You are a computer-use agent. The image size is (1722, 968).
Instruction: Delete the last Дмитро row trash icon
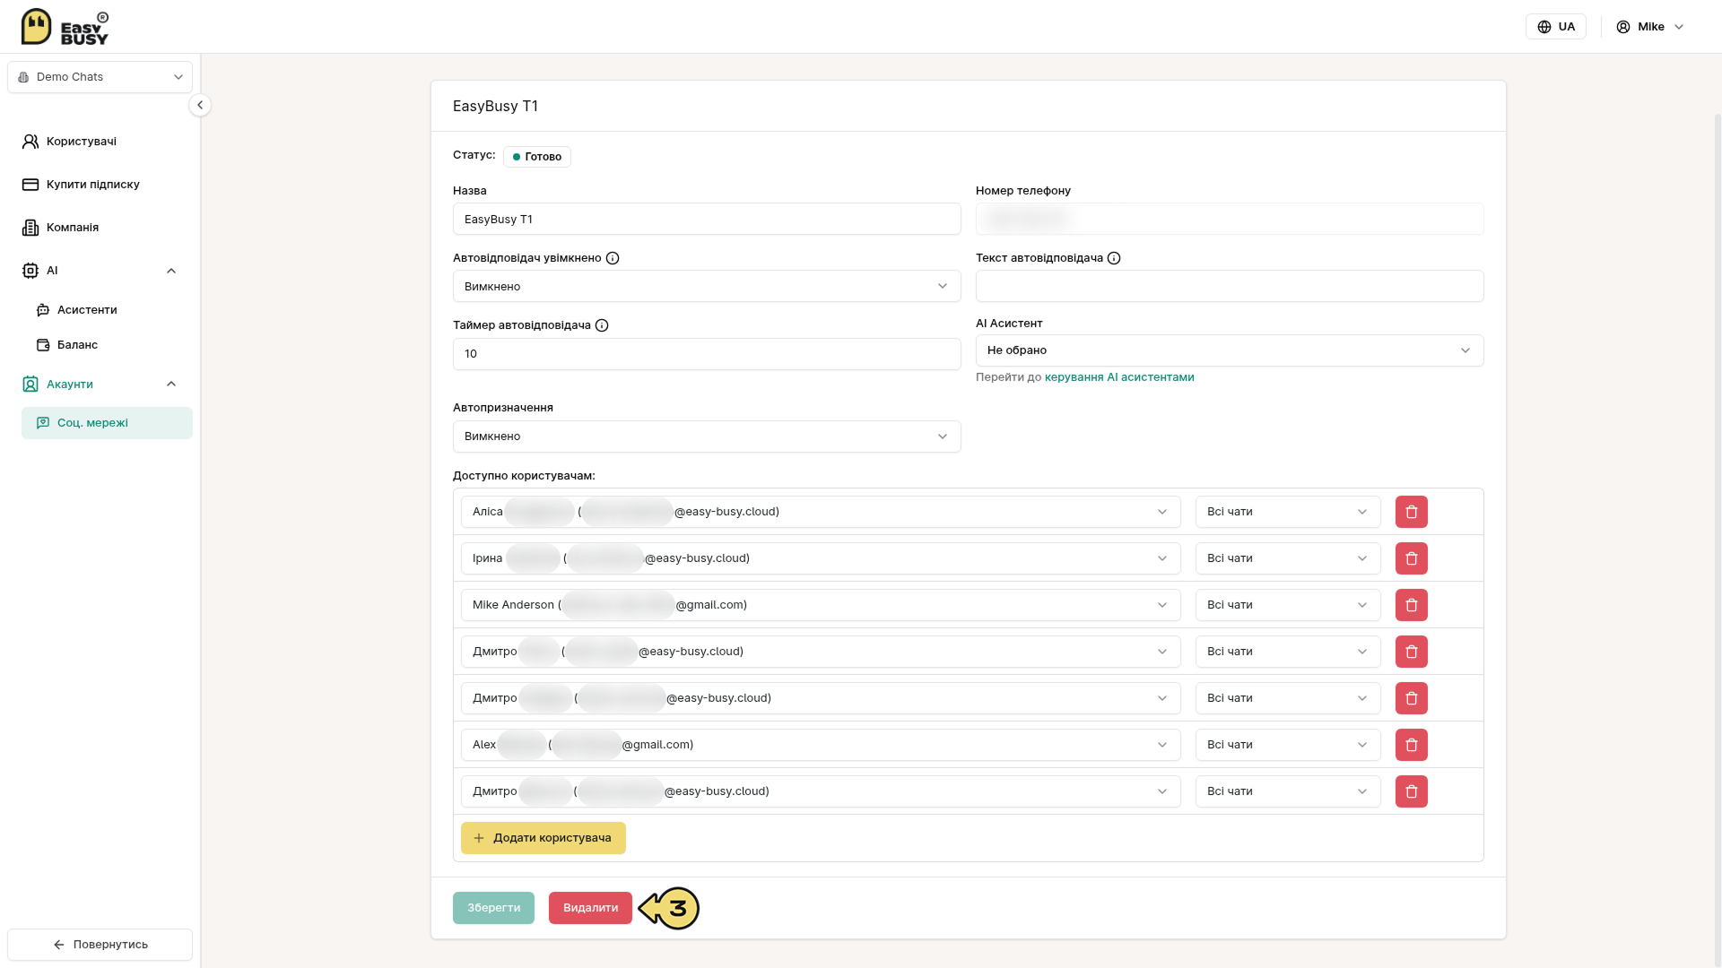pyautogui.click(x=1411, y=791)
